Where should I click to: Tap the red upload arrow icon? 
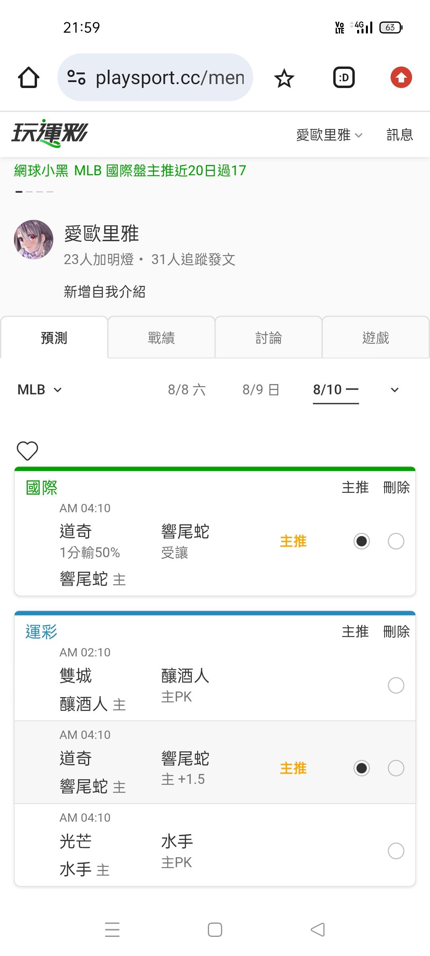point(401,77)
